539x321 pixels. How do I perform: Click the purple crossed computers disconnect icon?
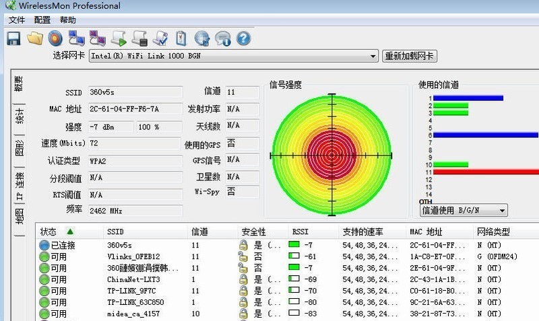[98, 38]
